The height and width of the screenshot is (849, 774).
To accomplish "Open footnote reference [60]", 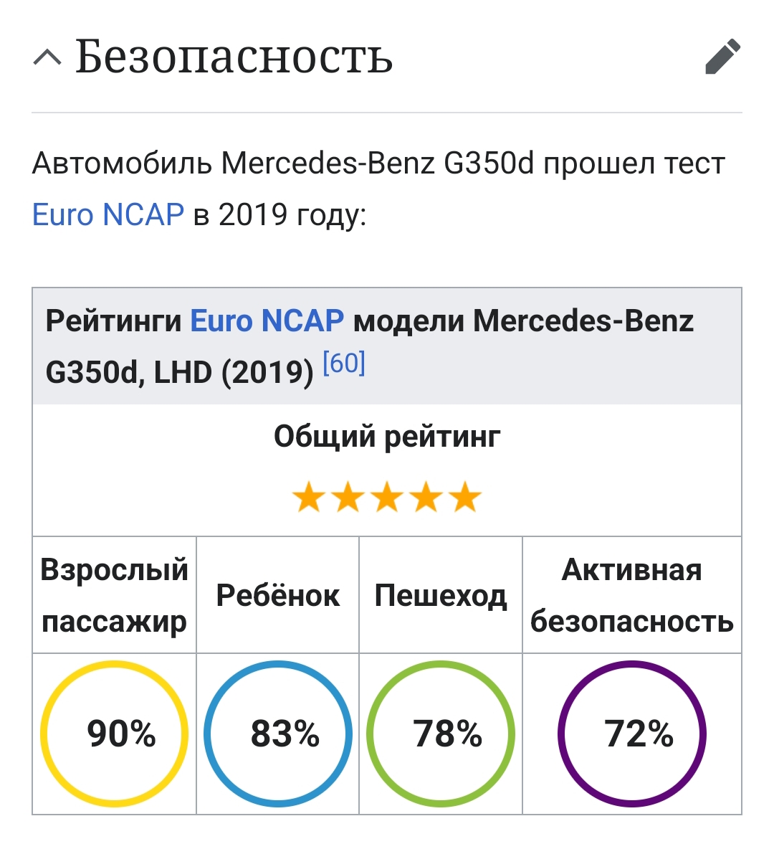I will click(x=344, y=364).
